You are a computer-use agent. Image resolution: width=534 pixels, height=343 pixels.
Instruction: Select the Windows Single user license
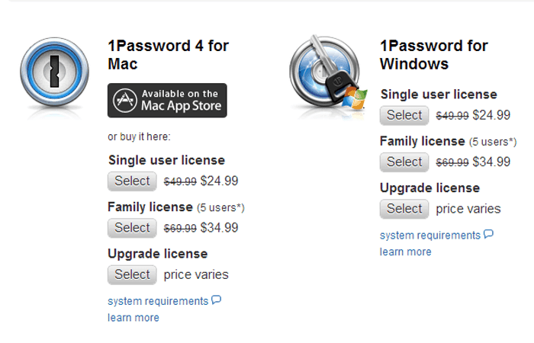click(x=404, y=115)
